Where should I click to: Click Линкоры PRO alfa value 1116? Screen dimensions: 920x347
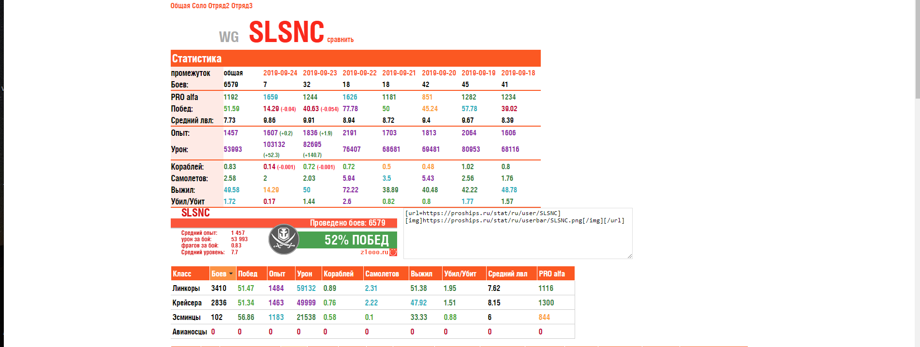[x=546, y=288]
